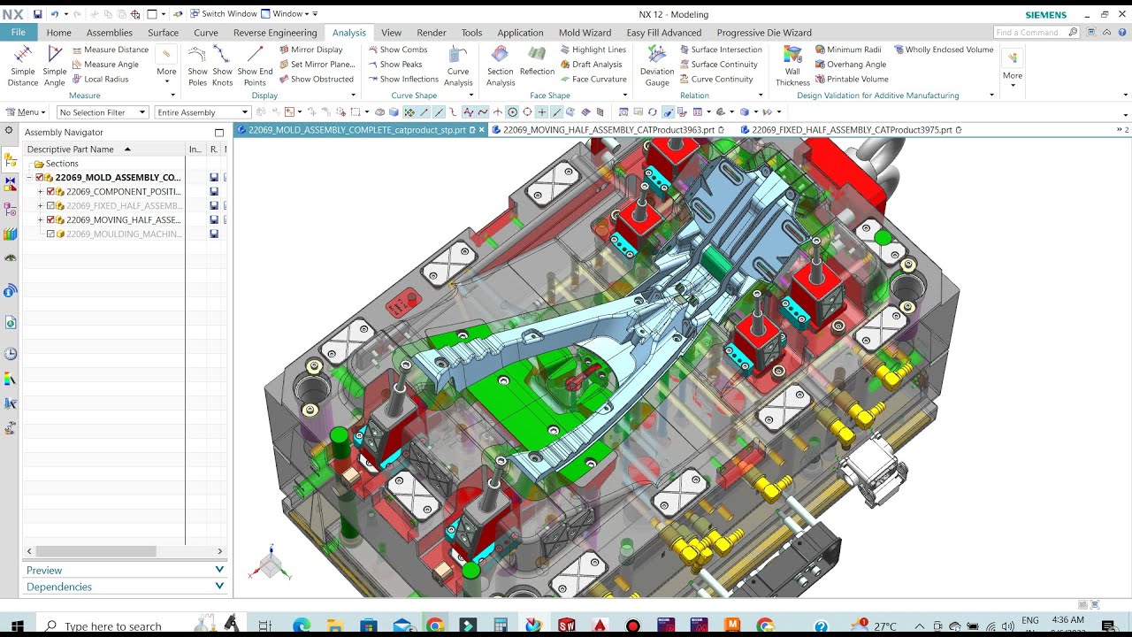The image size is (1132, 637).
Task: Toggle the 22069_FIXED_HALF_ASSEMB... checkbox
Action: [x=50, y=205]
